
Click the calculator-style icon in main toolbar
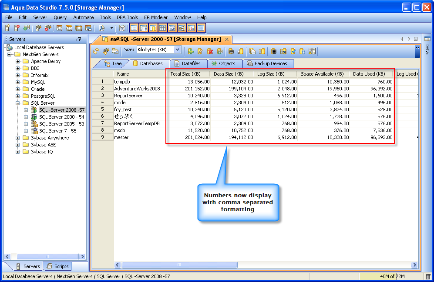[122, 28]
